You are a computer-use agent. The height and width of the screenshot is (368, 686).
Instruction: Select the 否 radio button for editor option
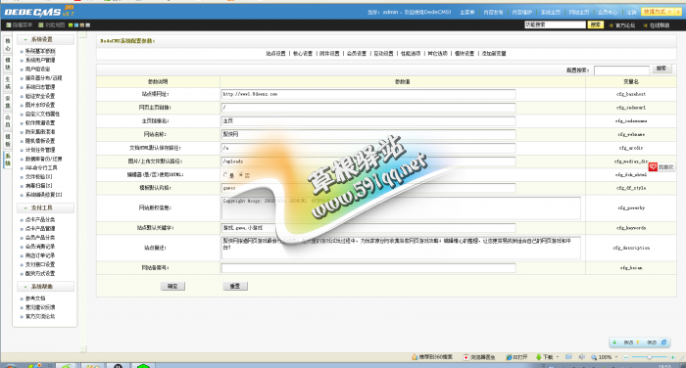[241, 175]
